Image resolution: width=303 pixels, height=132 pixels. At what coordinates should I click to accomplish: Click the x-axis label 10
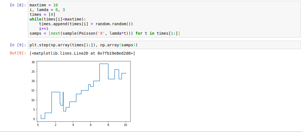126,125
